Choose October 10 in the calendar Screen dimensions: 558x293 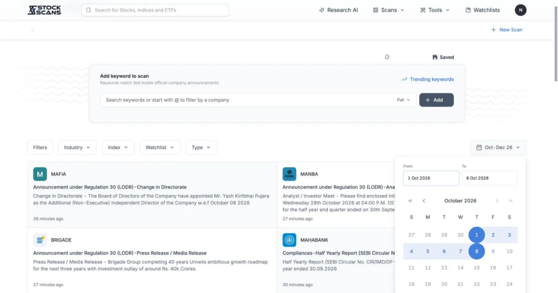click(509, 251)
